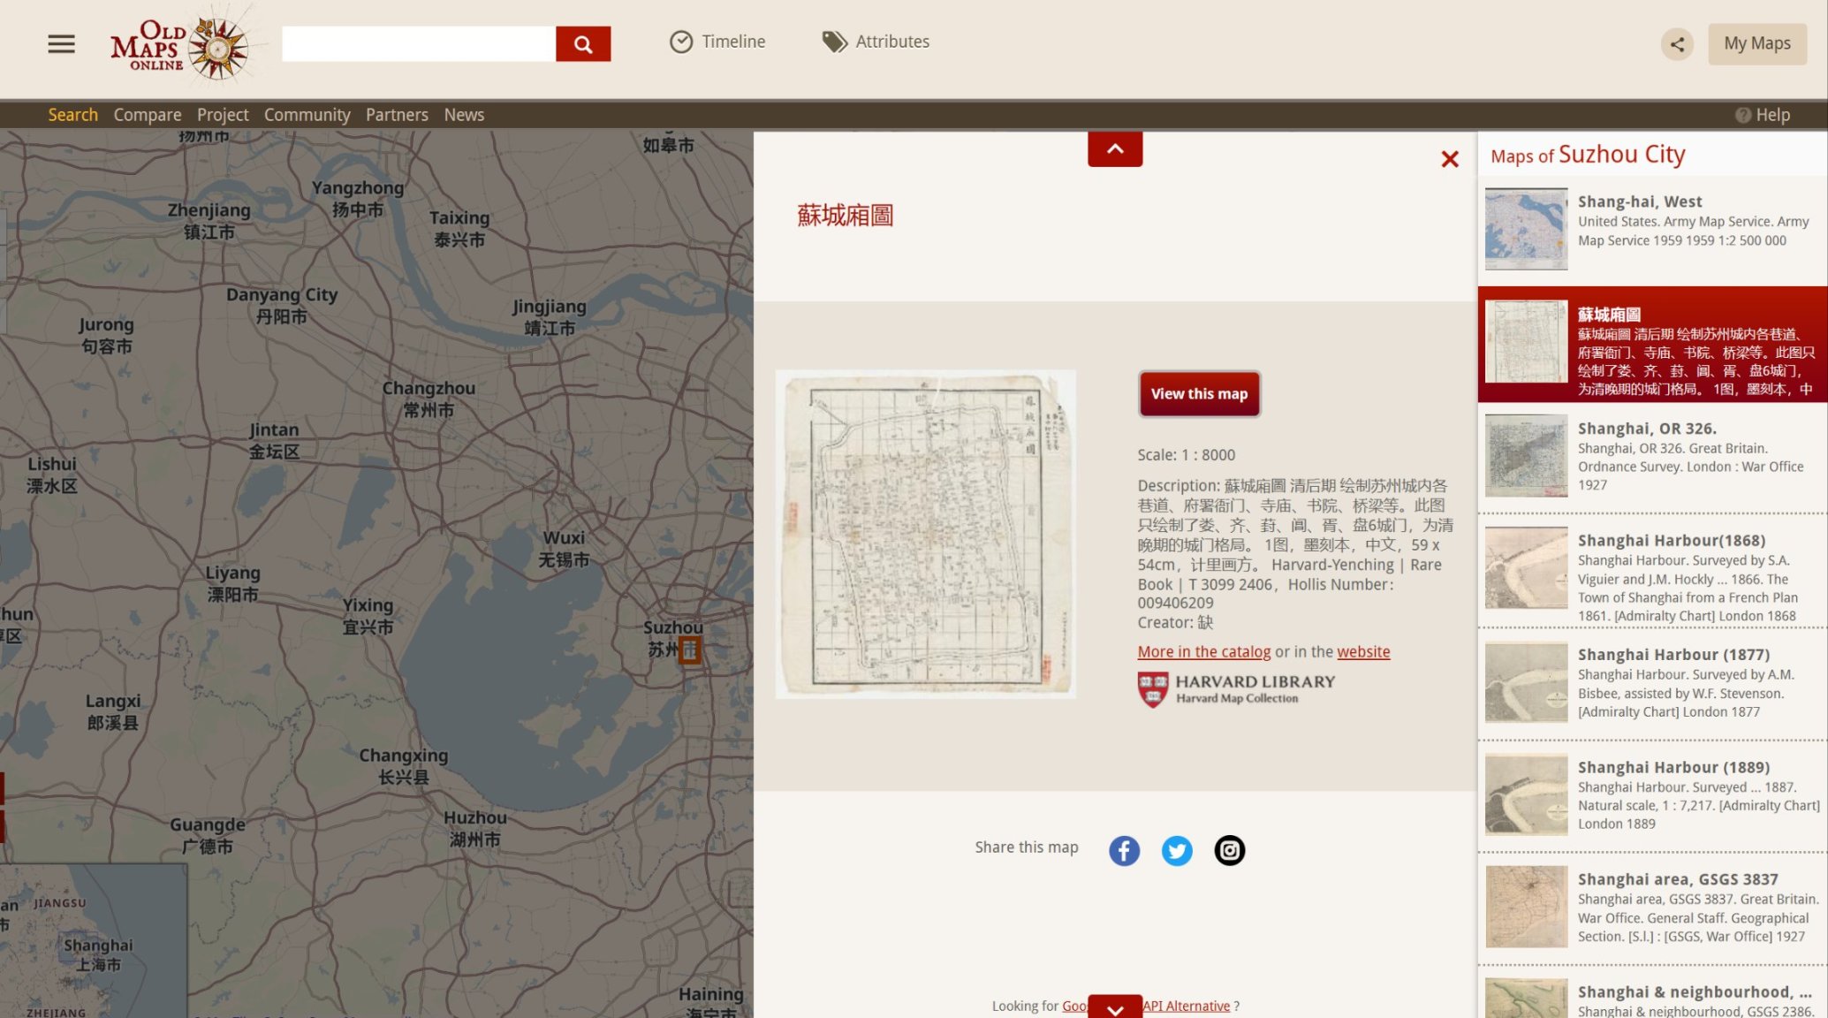
Task: Click the My Maps button
Action: (x=1756, y=43)
